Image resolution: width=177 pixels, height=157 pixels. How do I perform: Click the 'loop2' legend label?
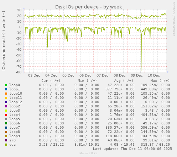click(x=15, y=106)
